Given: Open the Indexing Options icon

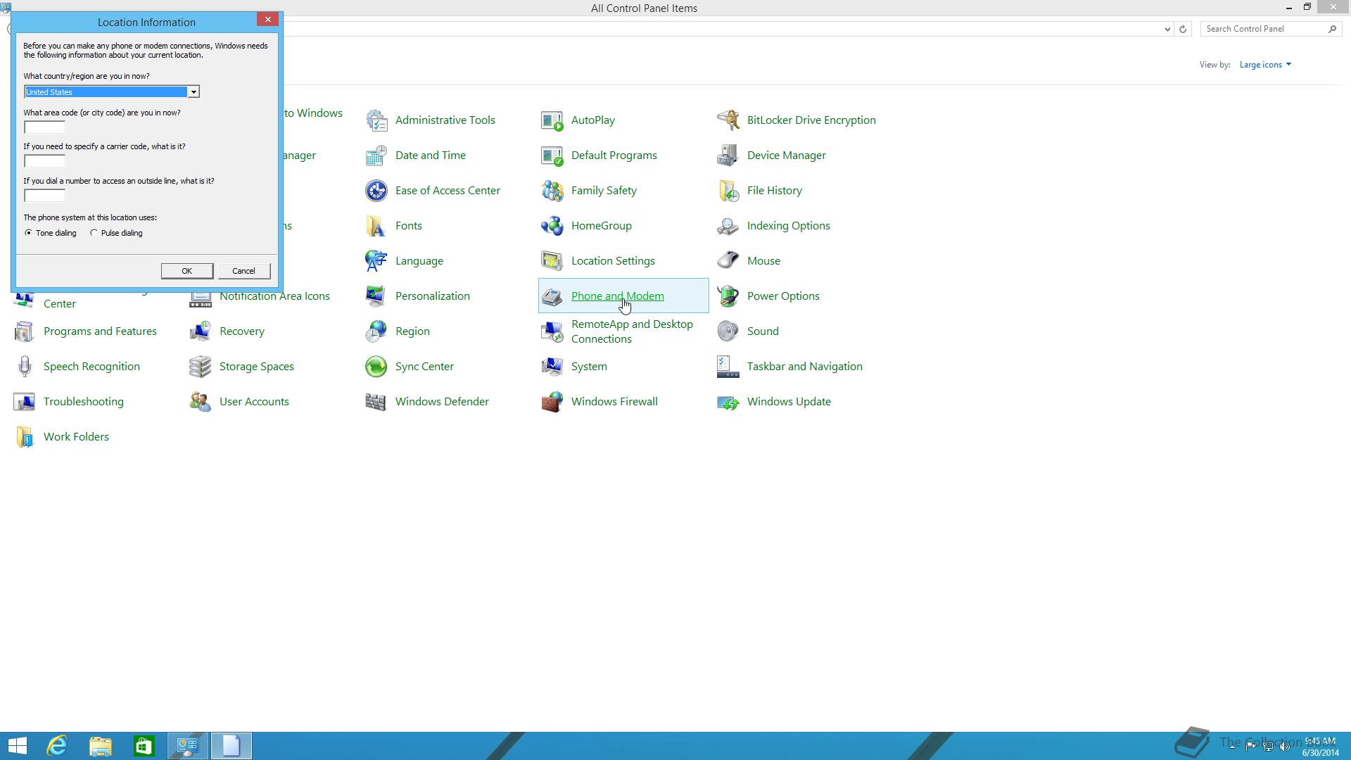Looking at the screenshot, I should pyautogui.click(x=728, y=226).
